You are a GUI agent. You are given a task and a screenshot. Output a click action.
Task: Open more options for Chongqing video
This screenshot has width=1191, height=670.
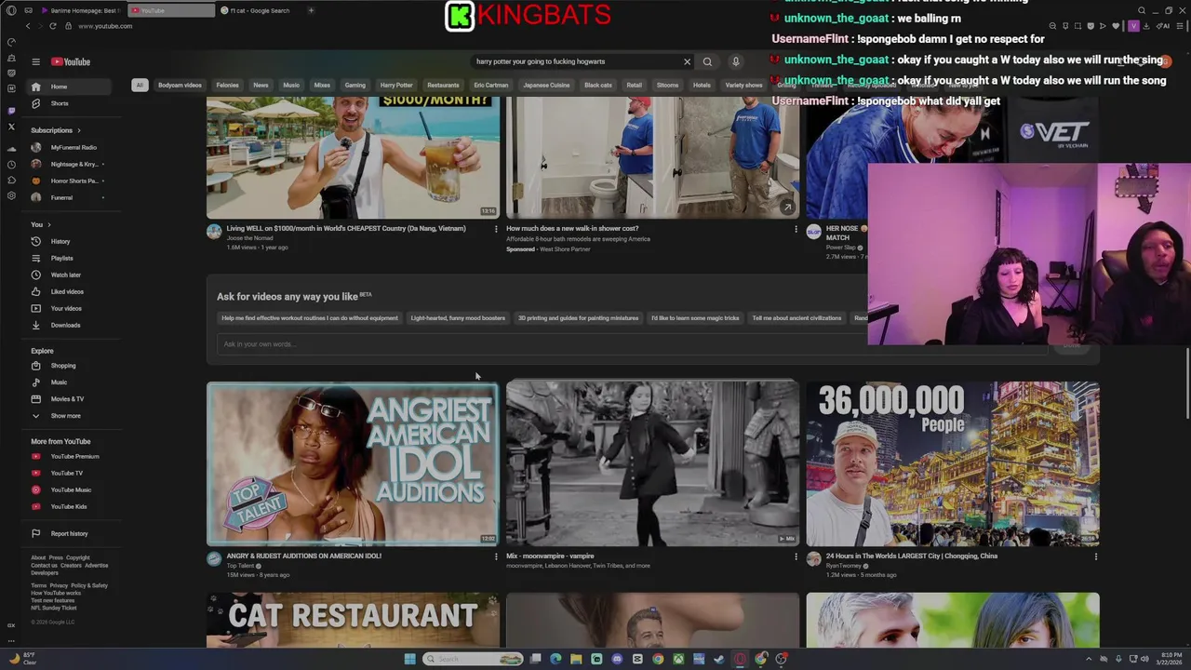tap(1095, 556)
